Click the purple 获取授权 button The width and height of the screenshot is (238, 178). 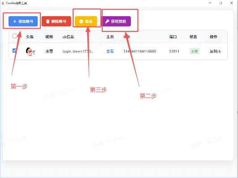coord(116,21)
